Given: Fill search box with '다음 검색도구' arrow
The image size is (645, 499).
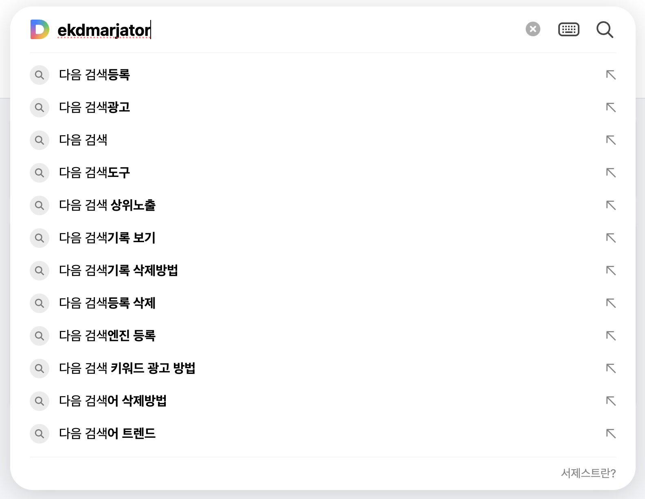Looking at the screenshot, I should pos(611,172).
